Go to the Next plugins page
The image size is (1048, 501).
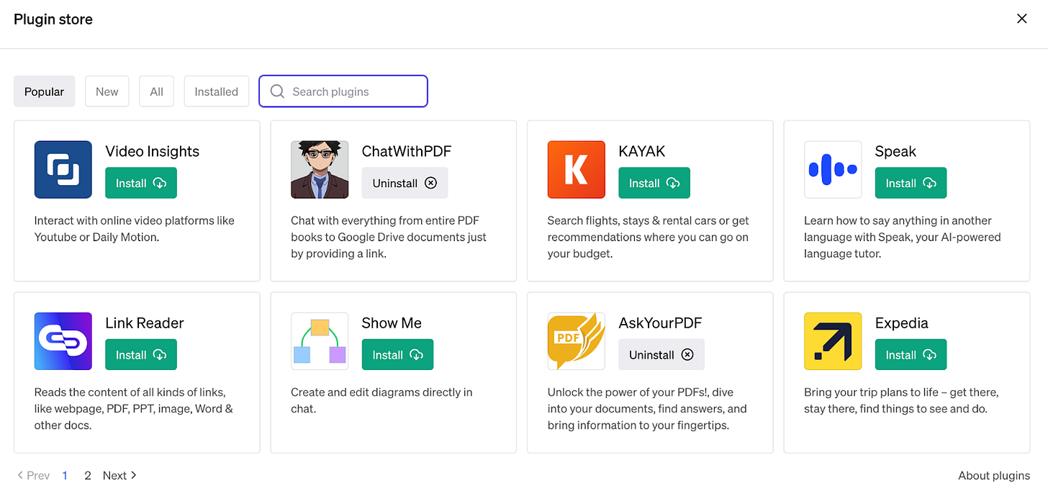coord(119,475)
